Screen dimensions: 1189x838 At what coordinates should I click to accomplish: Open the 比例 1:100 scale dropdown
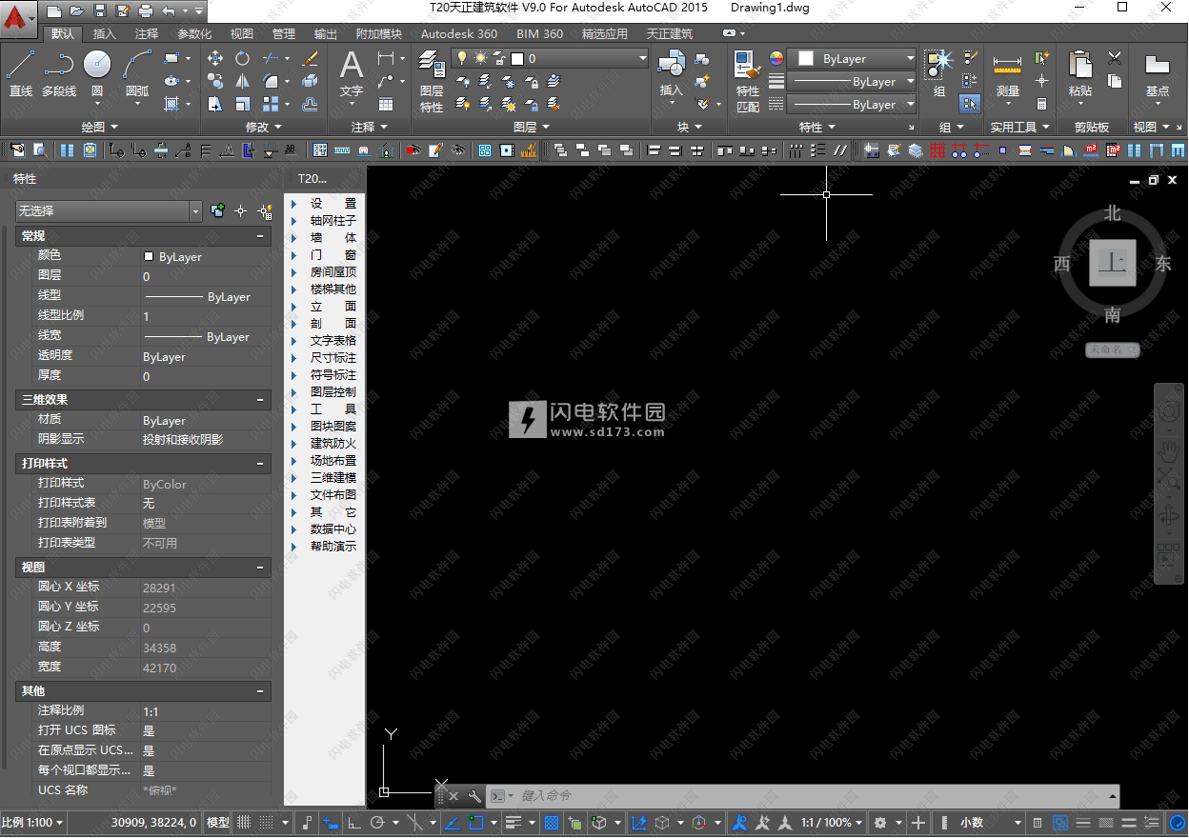pyautogui.click(x=34, y=823)
